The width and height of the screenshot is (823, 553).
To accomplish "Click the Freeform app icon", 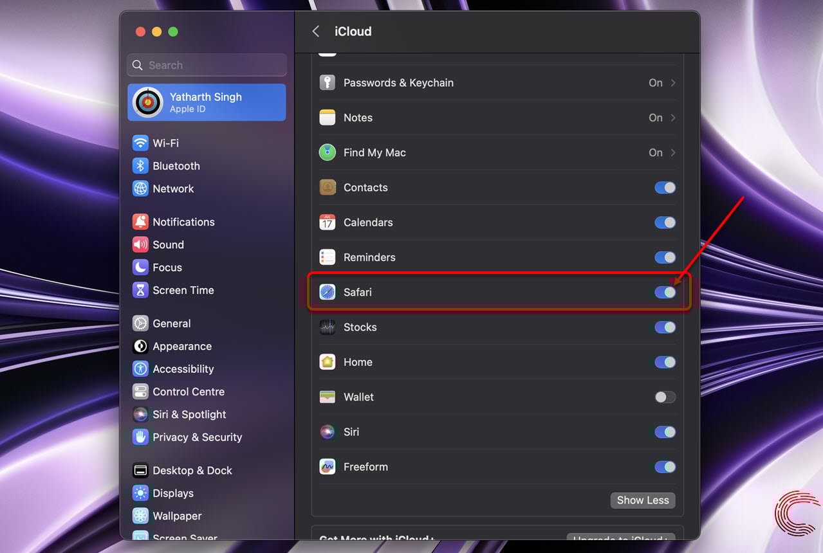I will (328, 467).
